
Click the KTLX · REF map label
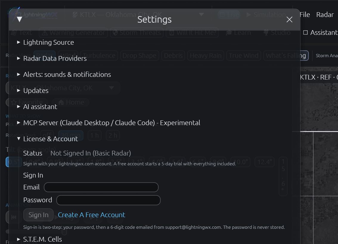click(319, 77)
